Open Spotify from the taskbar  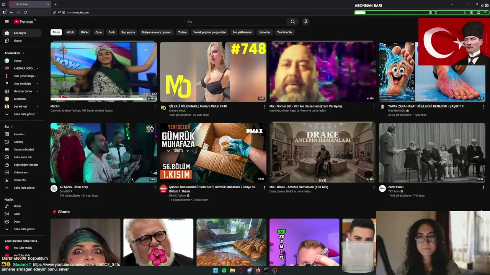(224, 270)
